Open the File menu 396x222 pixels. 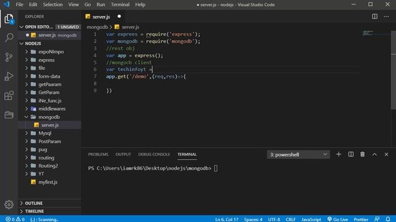(x=19, y=4)
